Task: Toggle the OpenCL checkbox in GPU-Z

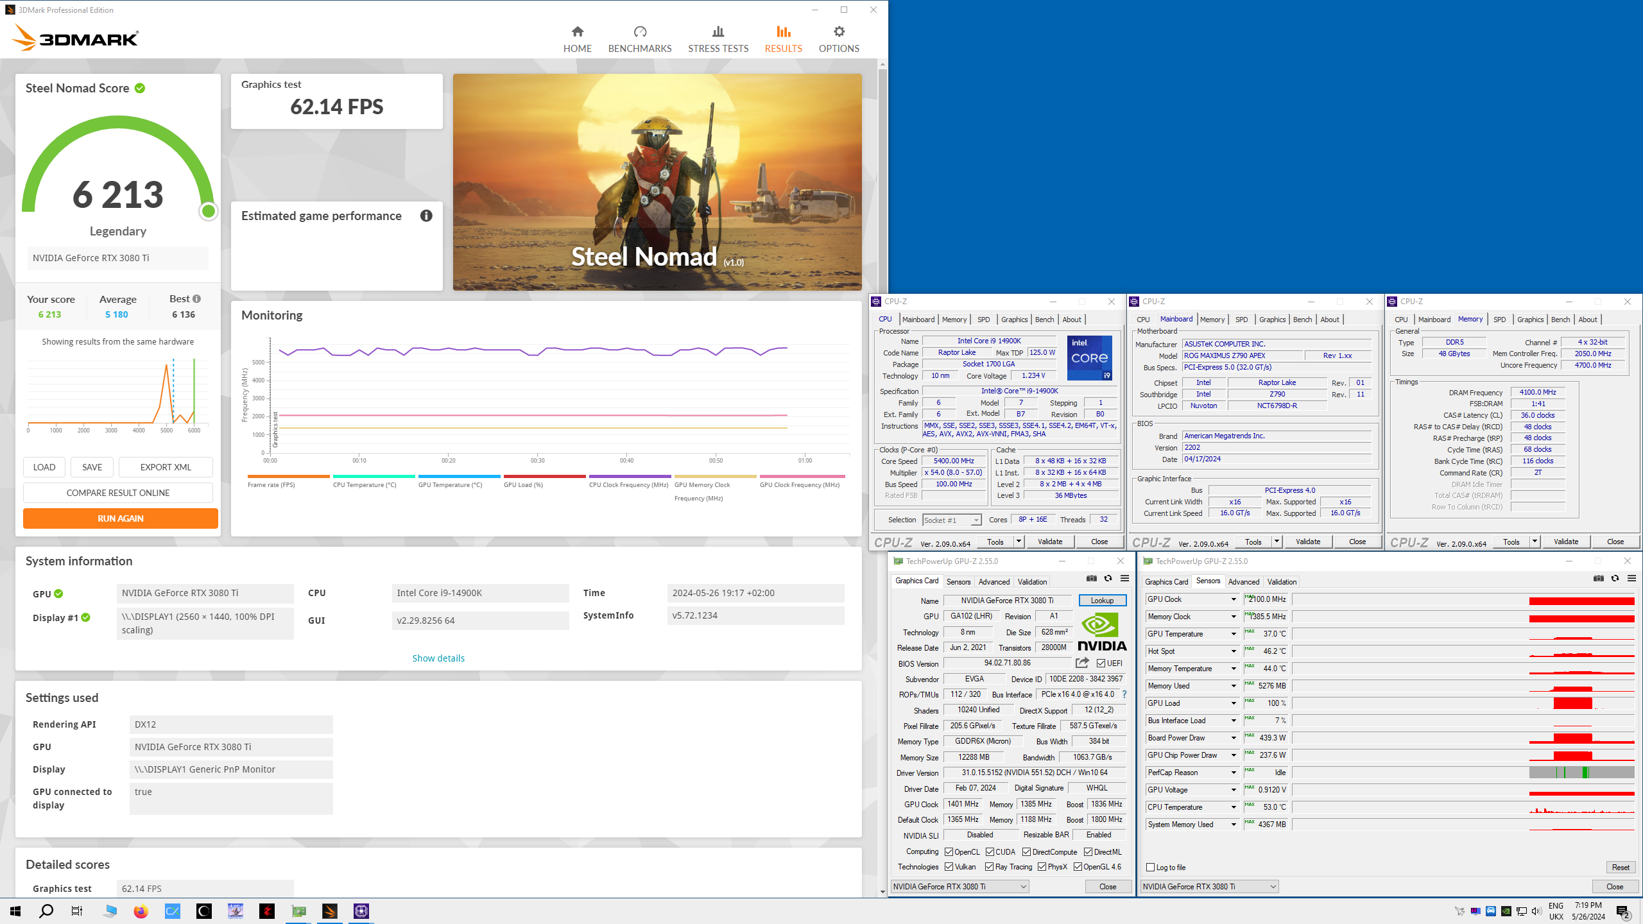Action: [949, 852]
